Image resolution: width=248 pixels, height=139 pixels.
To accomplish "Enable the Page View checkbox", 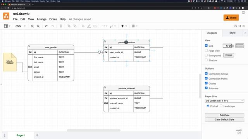I will tap(206, 51).
